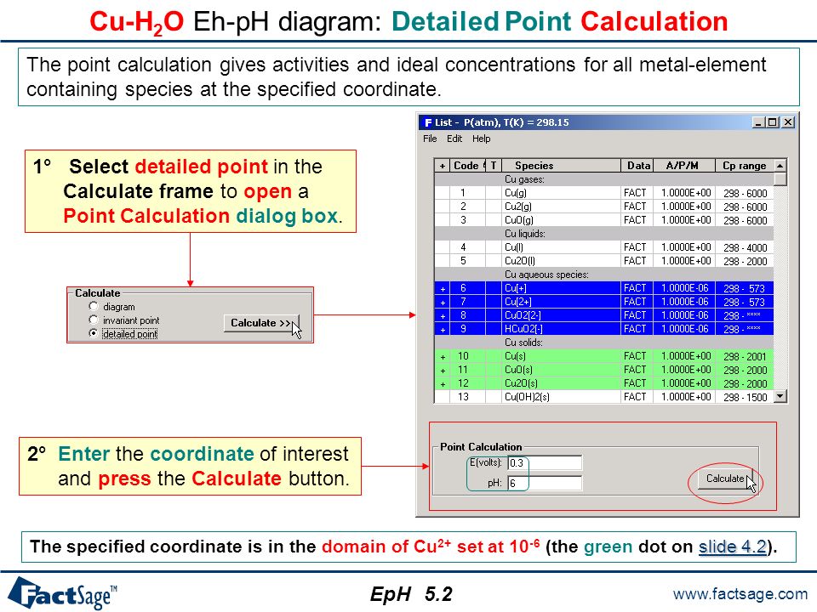Image resolution: width=817 pixels, height=612 pixels.
Task: Select the invariant point radio button
Action: [94, 320]
